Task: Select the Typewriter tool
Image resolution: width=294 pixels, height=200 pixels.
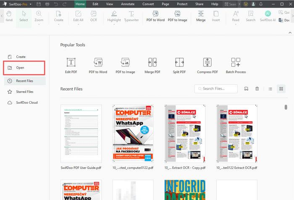Action: [x=131, y=16]
